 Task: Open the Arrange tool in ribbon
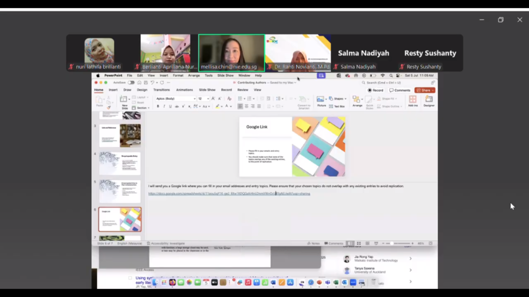357,101
